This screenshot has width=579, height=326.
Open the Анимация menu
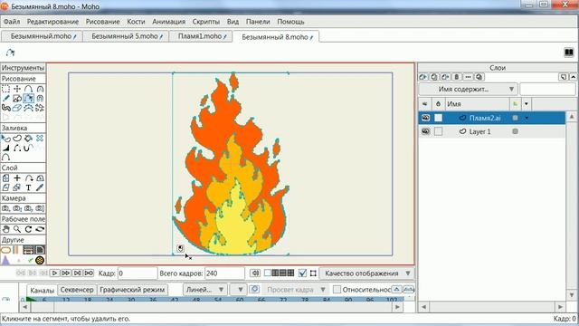pyautogui.click(x=169, y=22)
